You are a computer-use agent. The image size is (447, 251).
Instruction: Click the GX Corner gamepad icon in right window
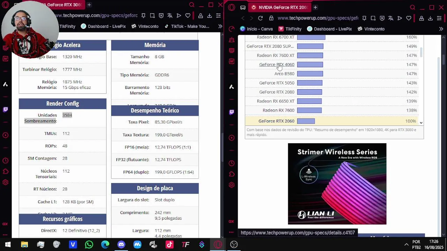(x=243, y=7)
